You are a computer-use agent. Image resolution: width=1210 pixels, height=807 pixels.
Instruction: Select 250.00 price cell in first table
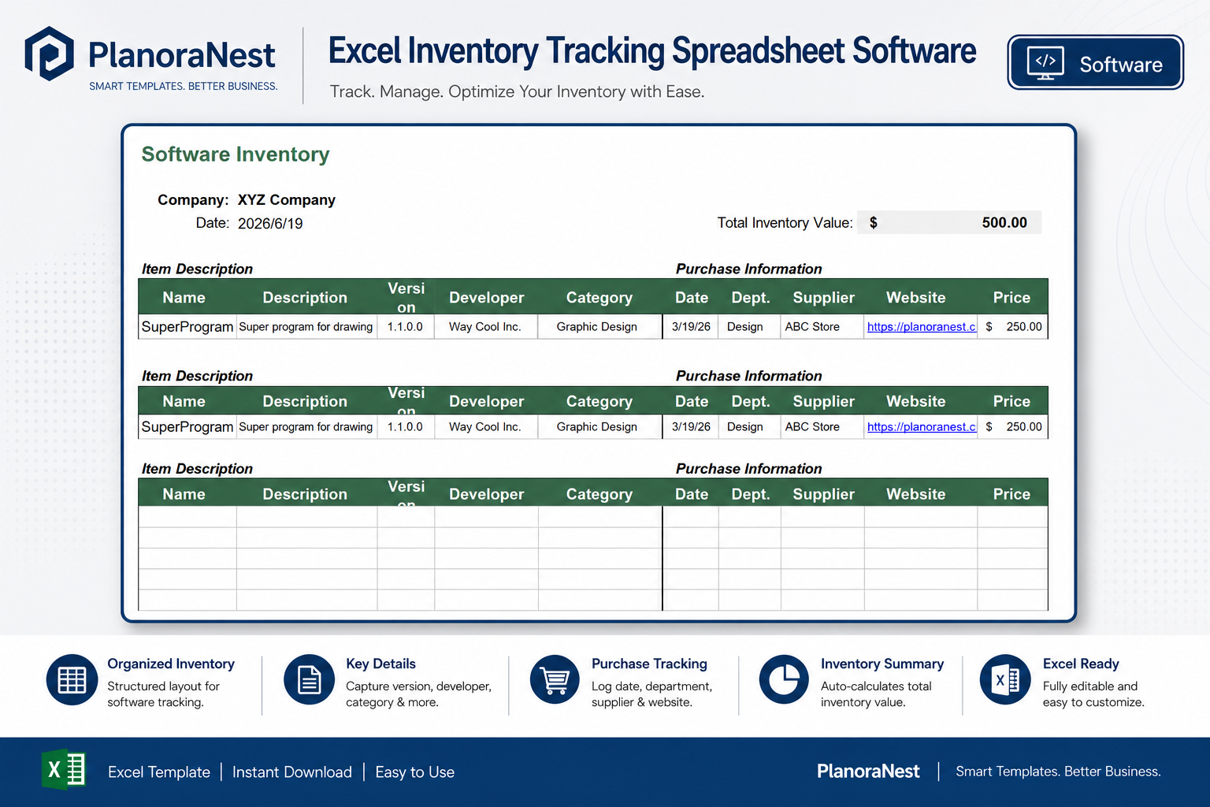pyautogui.click(x=1012, y=326)
